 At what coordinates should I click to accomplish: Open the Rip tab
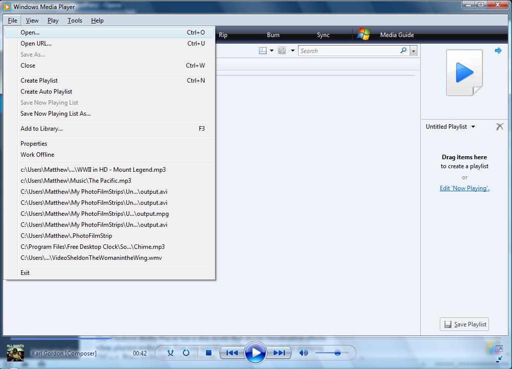click(223, 35)
